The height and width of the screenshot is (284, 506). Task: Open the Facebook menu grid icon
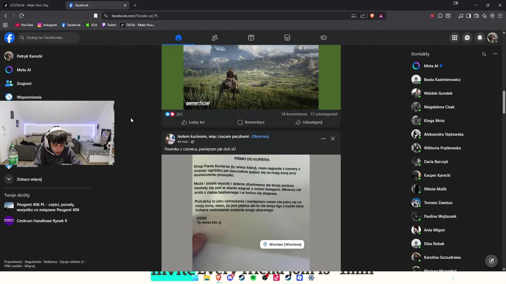pos(455,37)
